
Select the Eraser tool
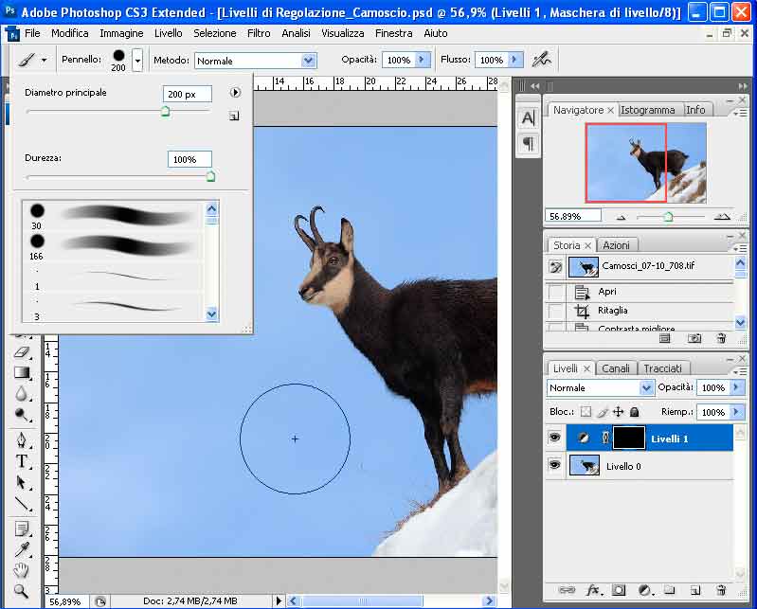point(22,352)
